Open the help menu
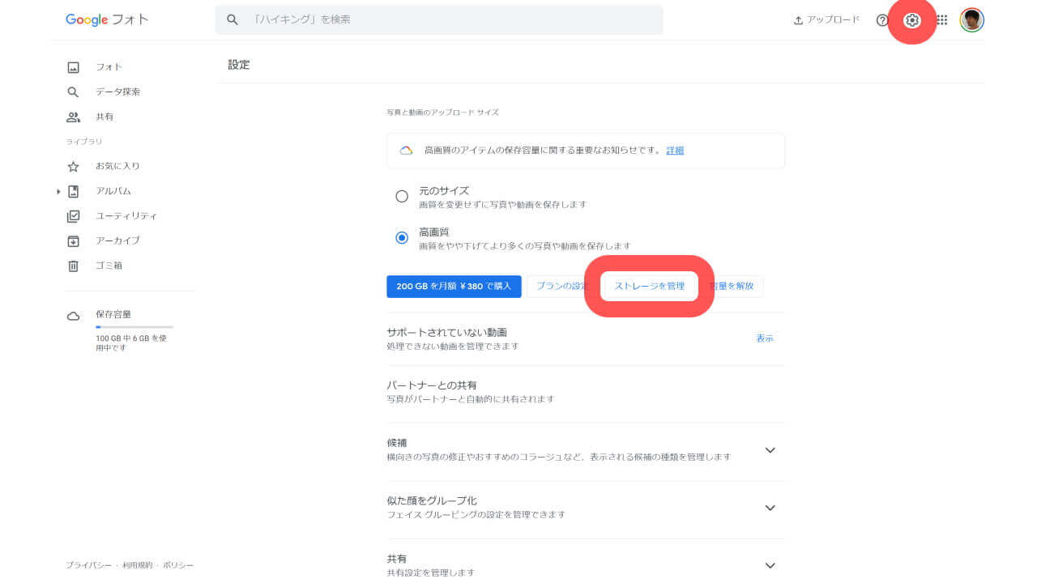This screenshot has height=583, width=1037. point(882,20)
